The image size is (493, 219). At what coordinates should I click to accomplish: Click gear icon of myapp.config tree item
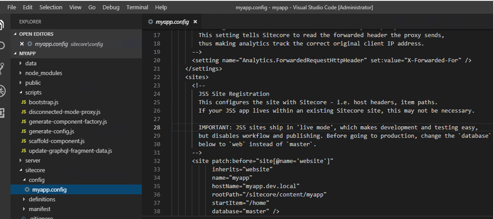(27, 189)
